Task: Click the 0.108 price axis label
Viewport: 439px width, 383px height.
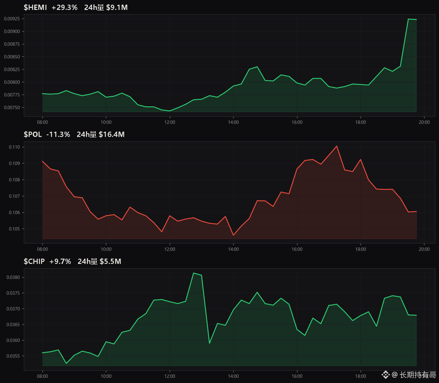Action: pyautogui.click(x=14, y=180)
